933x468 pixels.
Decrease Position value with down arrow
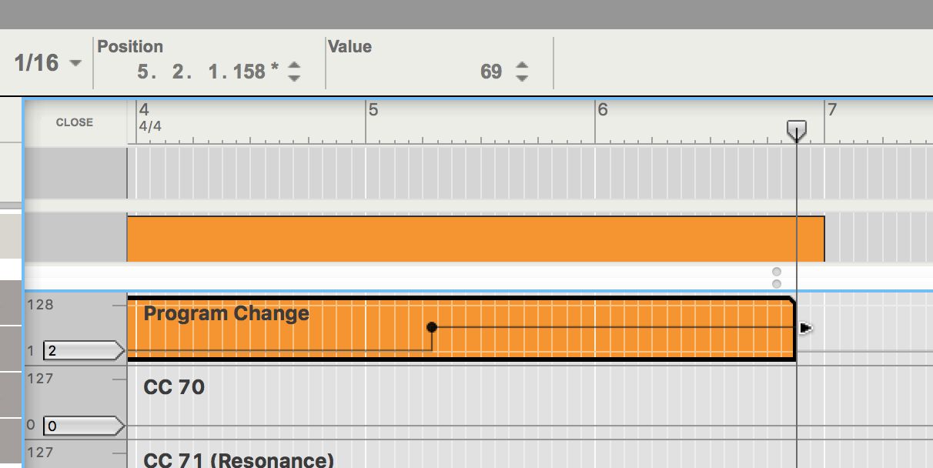(x=293, y=77)
